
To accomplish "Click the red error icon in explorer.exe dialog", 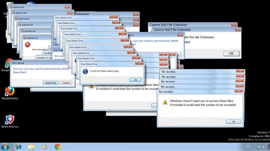I will [x=27, y=45].
